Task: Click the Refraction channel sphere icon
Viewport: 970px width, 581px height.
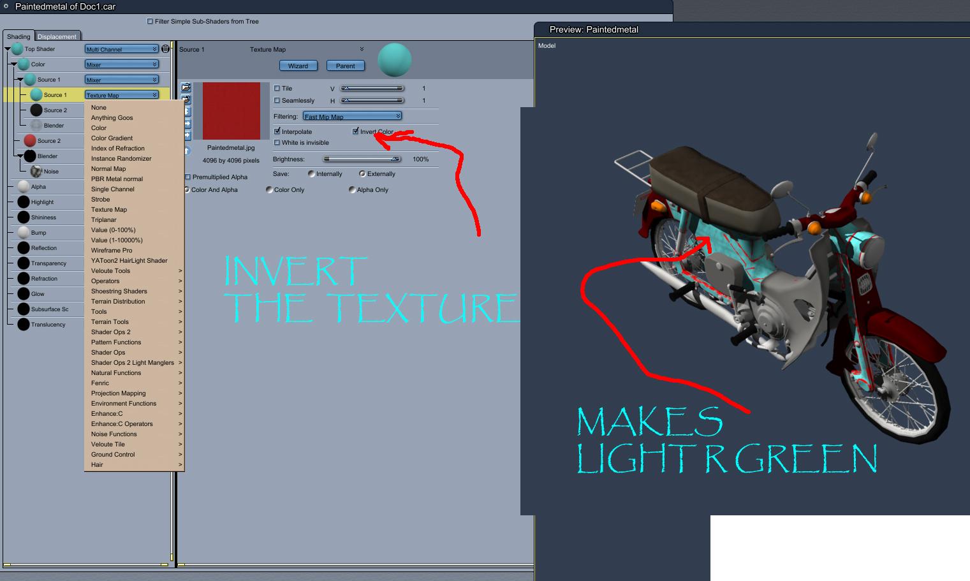Action: (x=24, y=279)
